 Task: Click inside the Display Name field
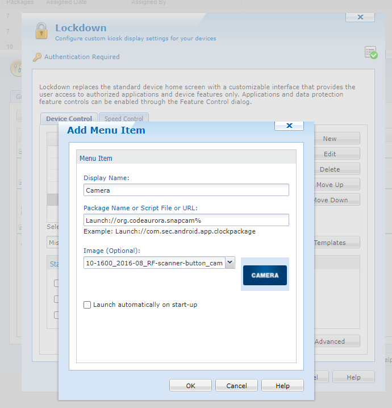pos(186,190)
